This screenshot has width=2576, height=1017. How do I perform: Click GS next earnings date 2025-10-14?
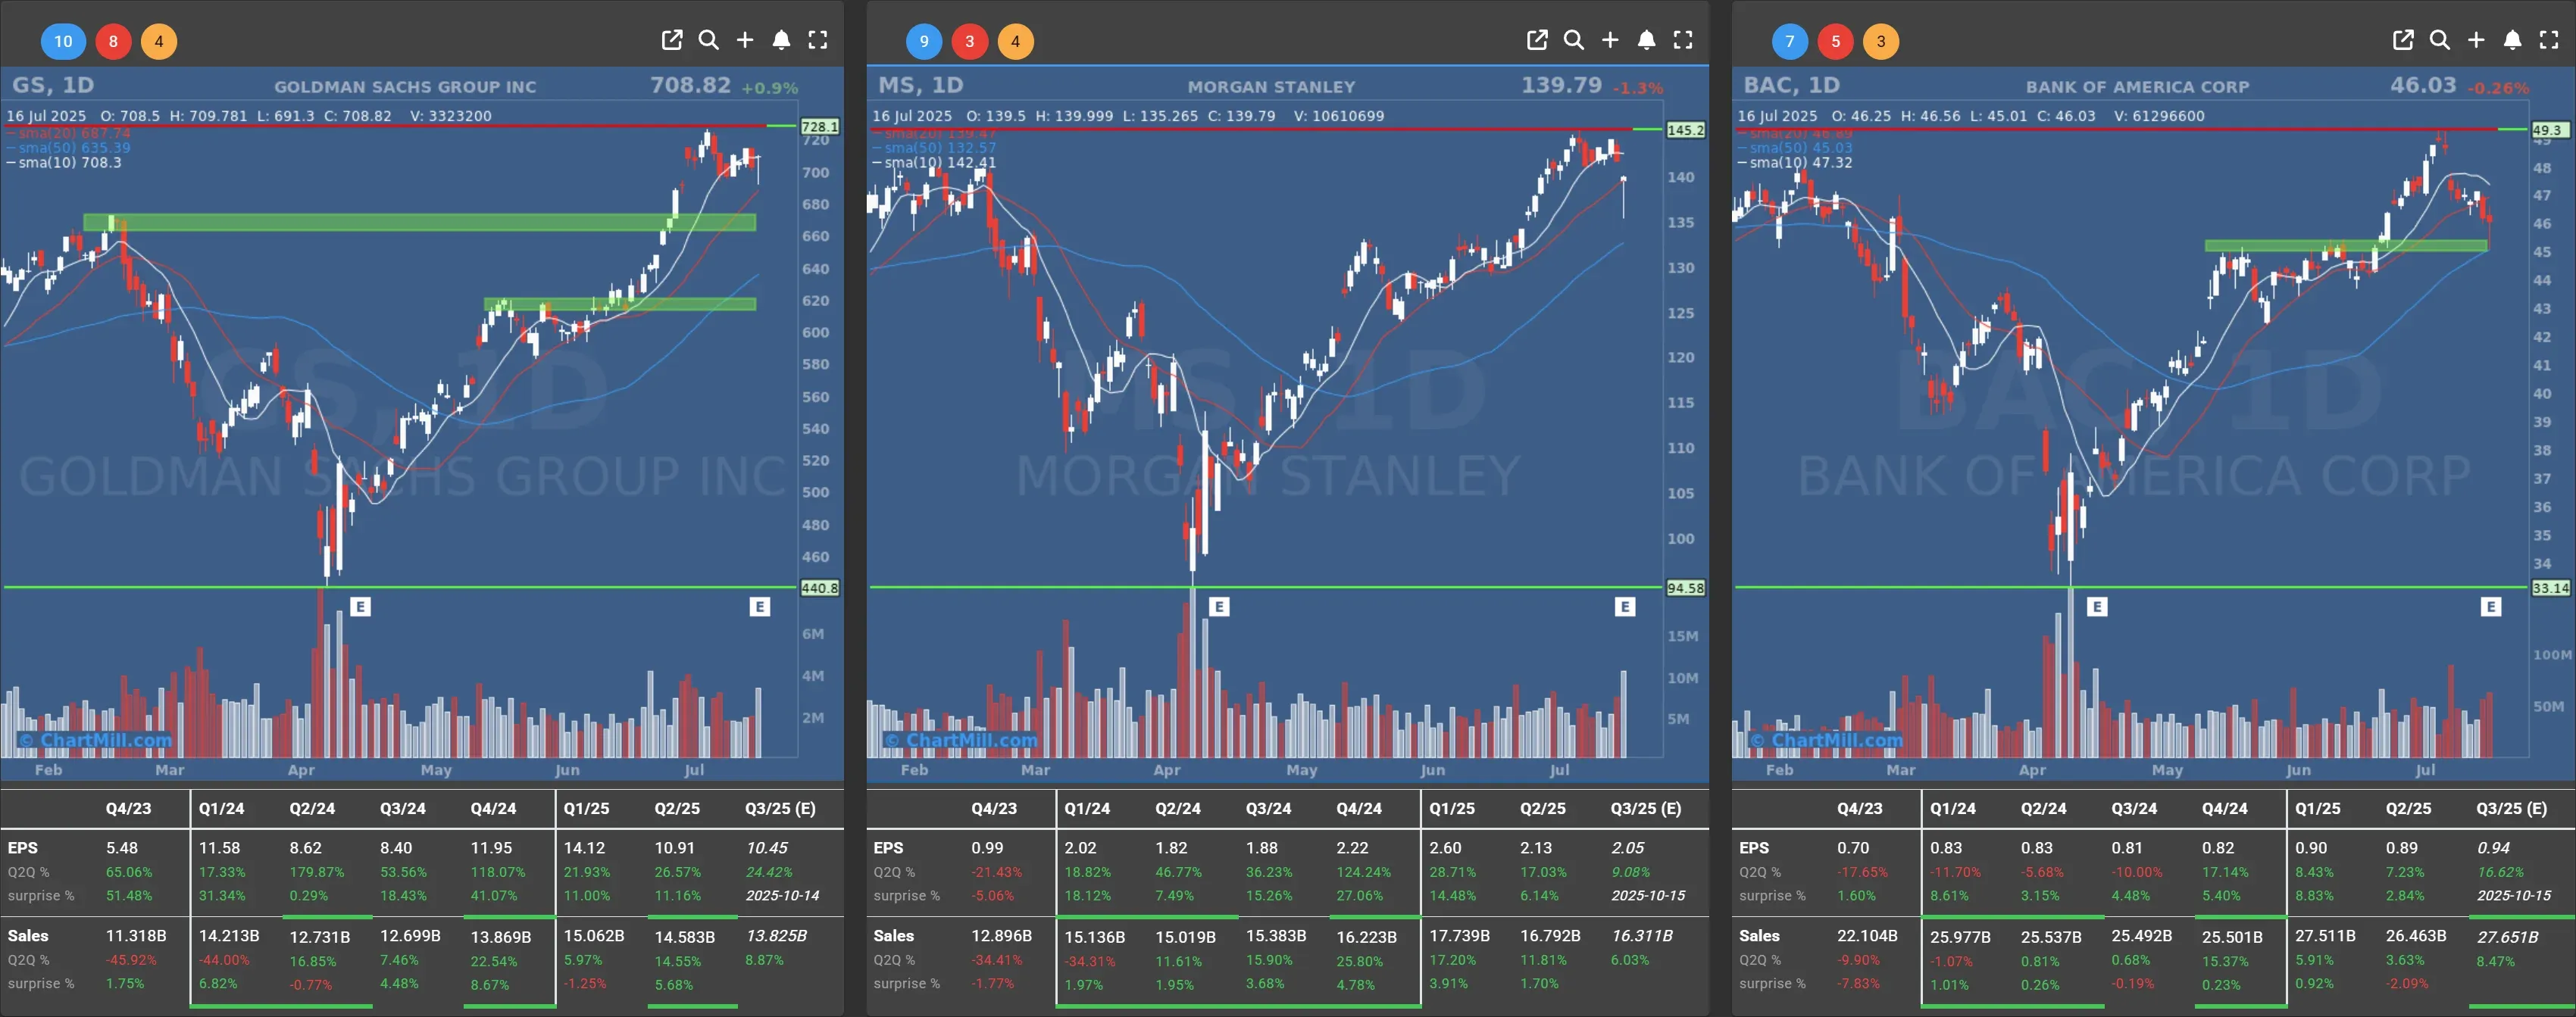(782, 895)
